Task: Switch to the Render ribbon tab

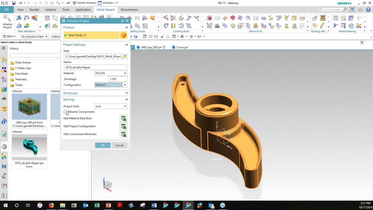Action: 34,10
